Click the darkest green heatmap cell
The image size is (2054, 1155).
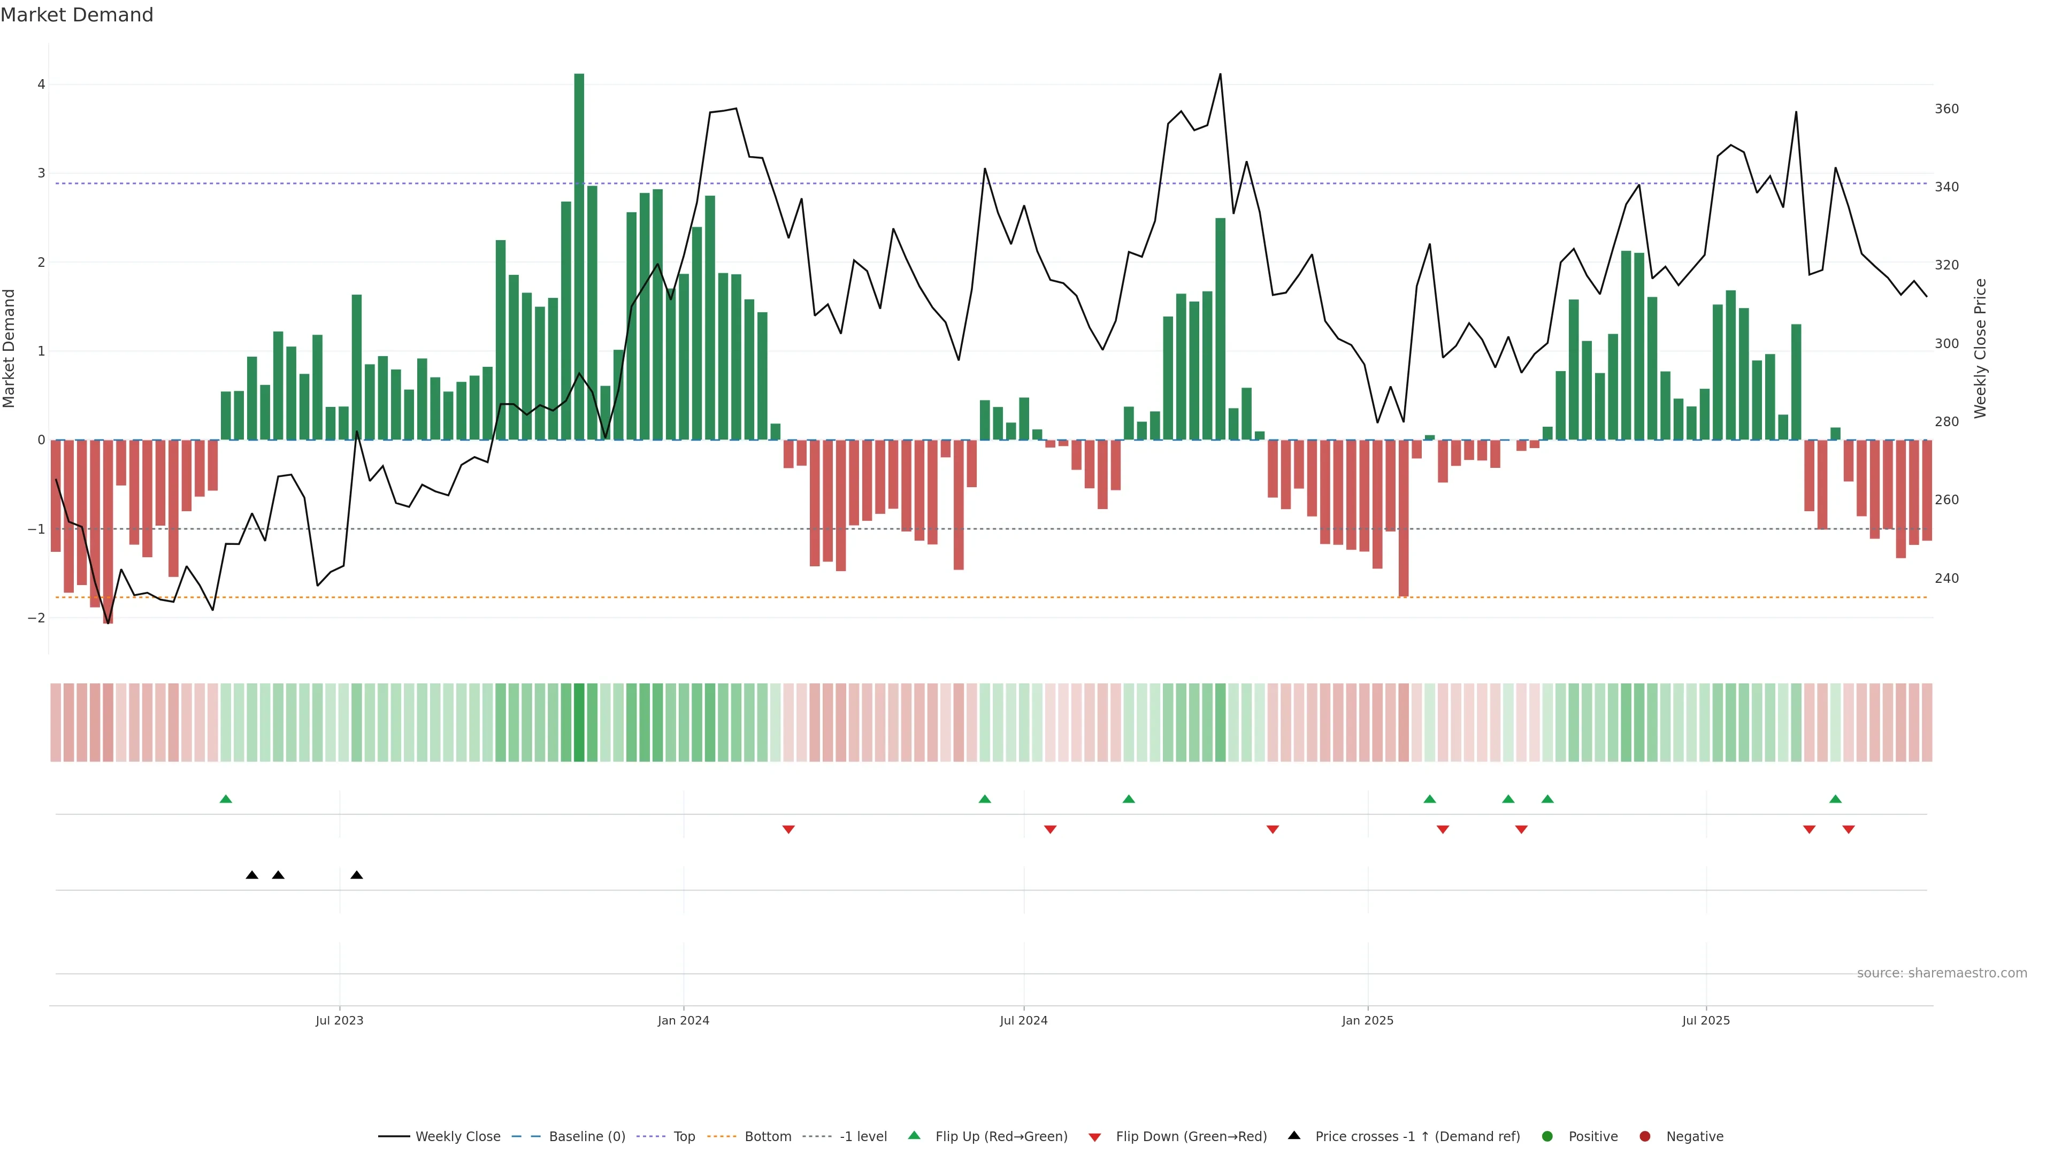point(579,722)
